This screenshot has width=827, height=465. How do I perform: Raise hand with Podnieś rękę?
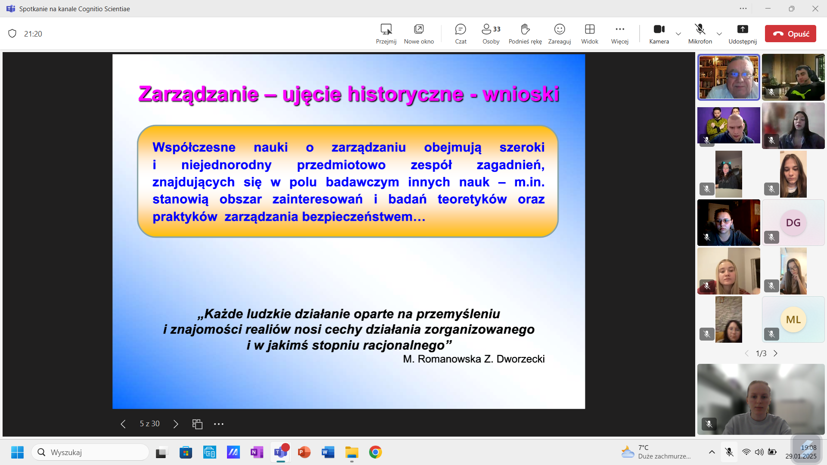click(x=525, y=34)
